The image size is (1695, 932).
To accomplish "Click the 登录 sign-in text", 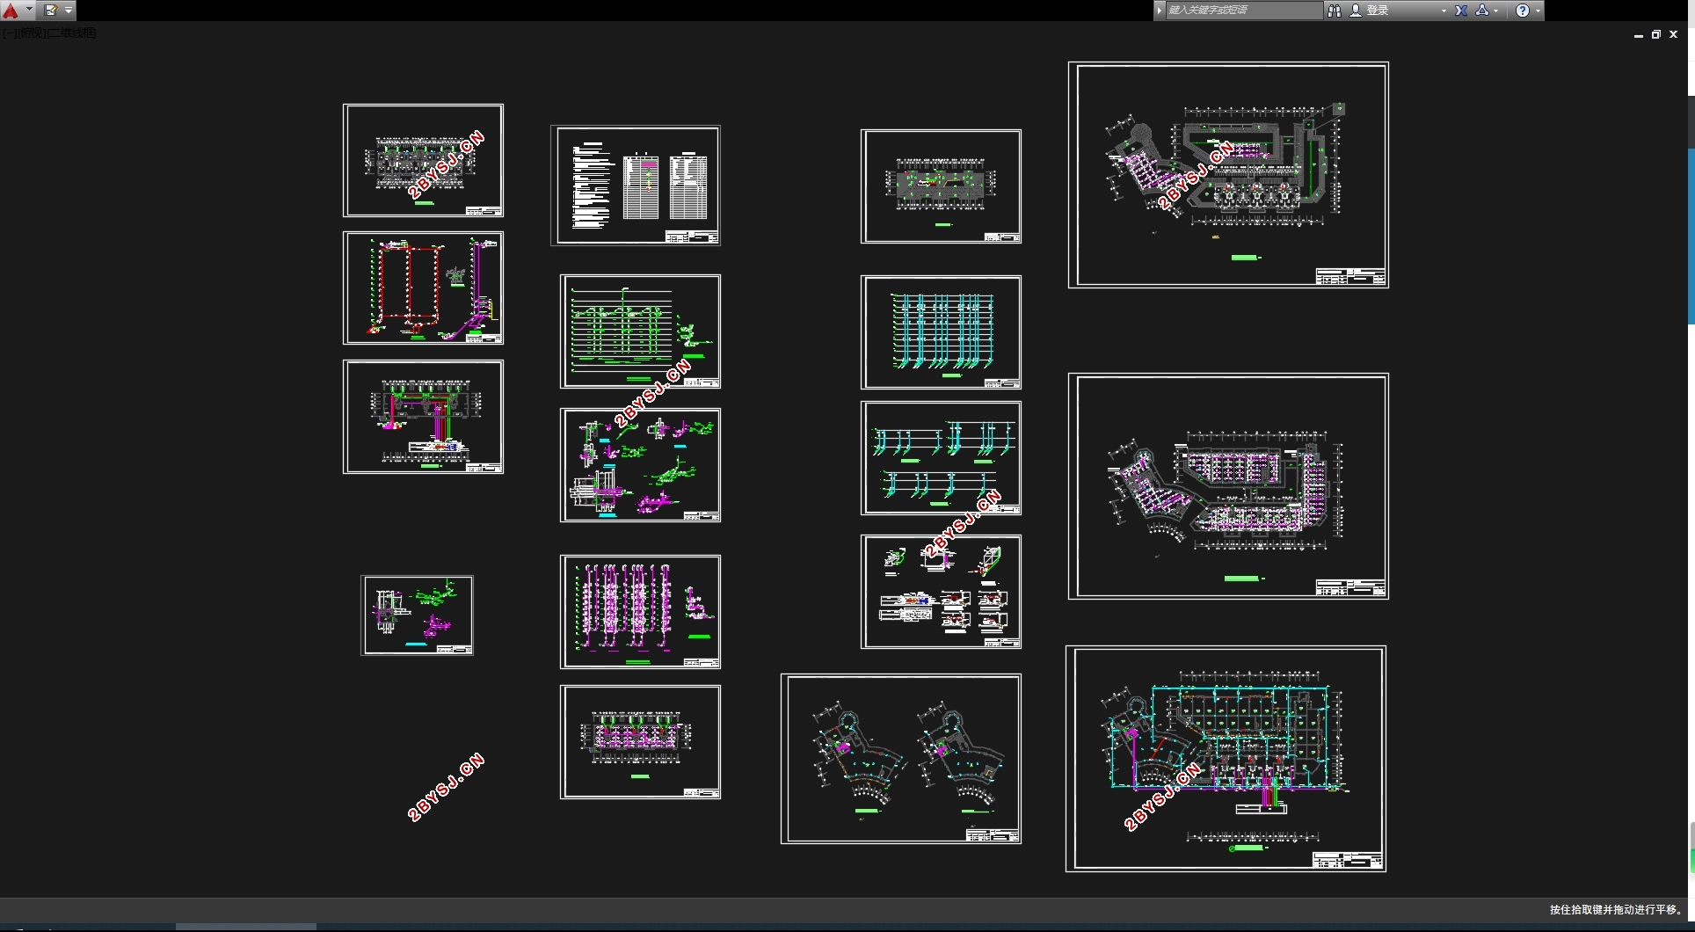I will click(x=1378, y=11).
